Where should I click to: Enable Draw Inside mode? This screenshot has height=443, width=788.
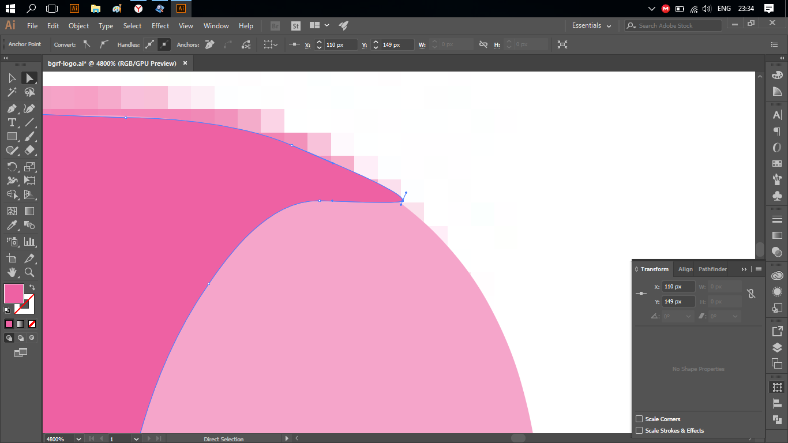click(x=32, y=338)
